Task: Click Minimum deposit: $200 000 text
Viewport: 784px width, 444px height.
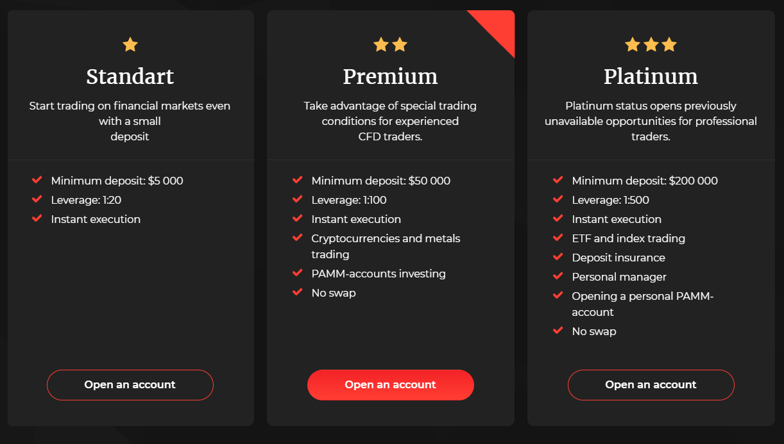Action: (645, 181)
